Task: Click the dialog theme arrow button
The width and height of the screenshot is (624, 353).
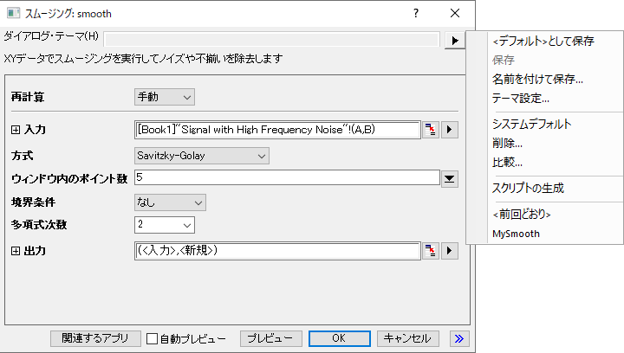Action: 455,40
